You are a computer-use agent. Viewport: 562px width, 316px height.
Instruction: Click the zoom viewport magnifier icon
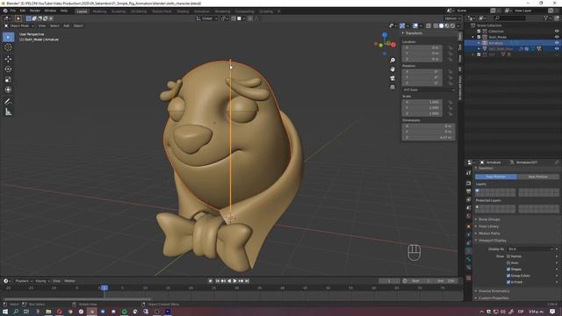(x=393, y=61)
